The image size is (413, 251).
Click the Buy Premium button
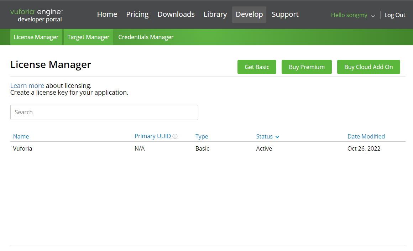pyautogui.click(x=307, y=67)
